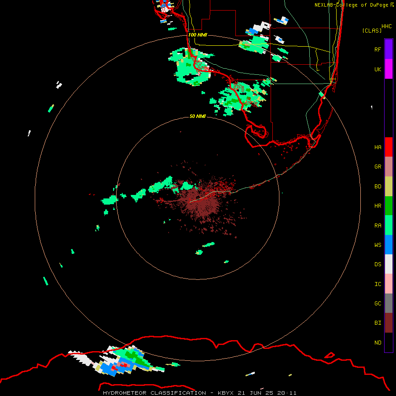396x396 pixels.
Task: Click the 50 NMI range ring label
Action: pyautogui.click(x=198, y=116)
